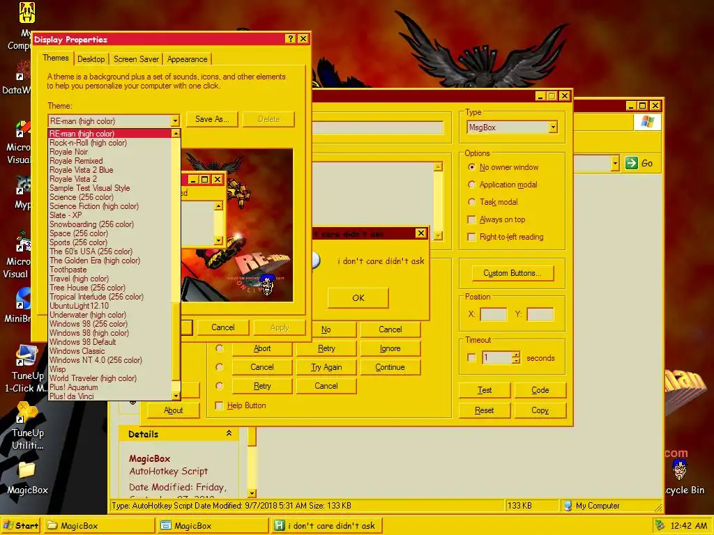The width and height of the screenshot is (714, 535).
Task: Click the Position X input field
Action: [x=493, y=314]
